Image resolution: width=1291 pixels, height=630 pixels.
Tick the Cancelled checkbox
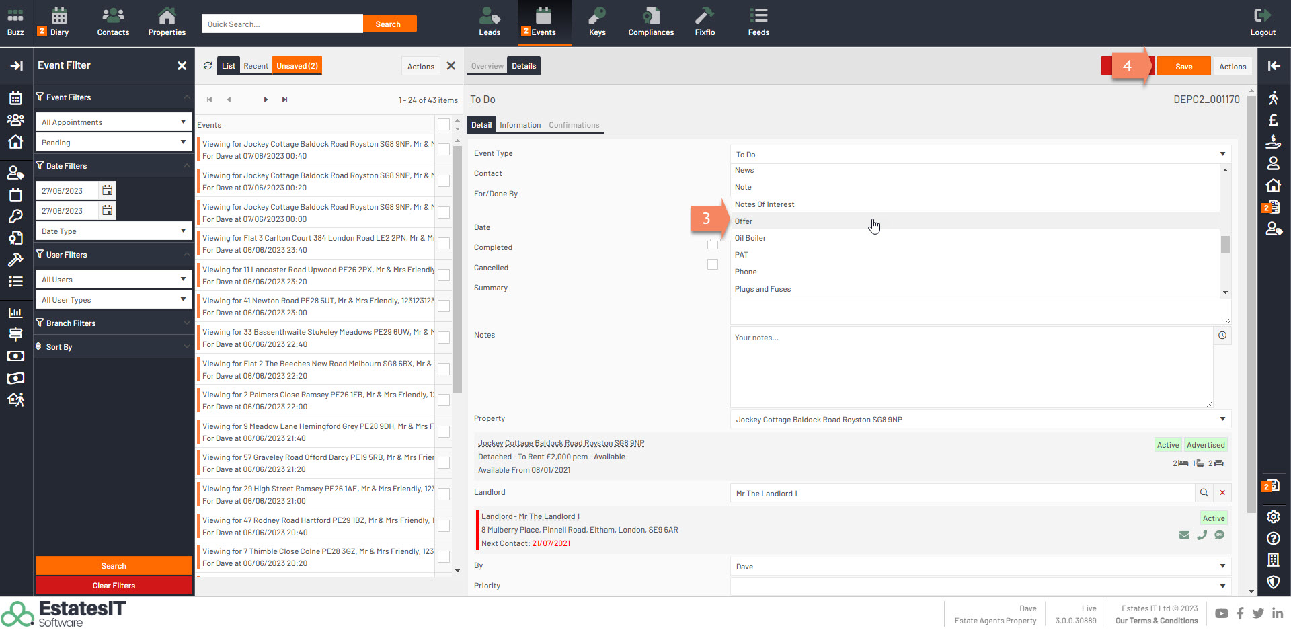click(x=713, y=265)
